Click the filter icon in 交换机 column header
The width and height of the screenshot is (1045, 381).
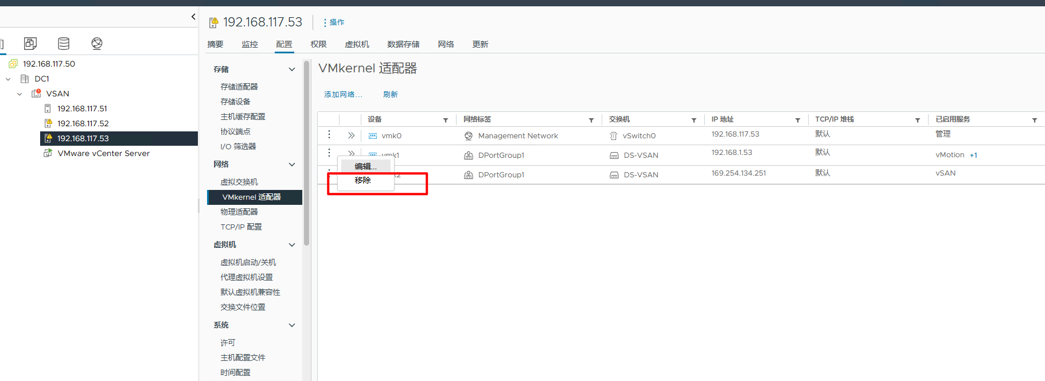[694, 120]
